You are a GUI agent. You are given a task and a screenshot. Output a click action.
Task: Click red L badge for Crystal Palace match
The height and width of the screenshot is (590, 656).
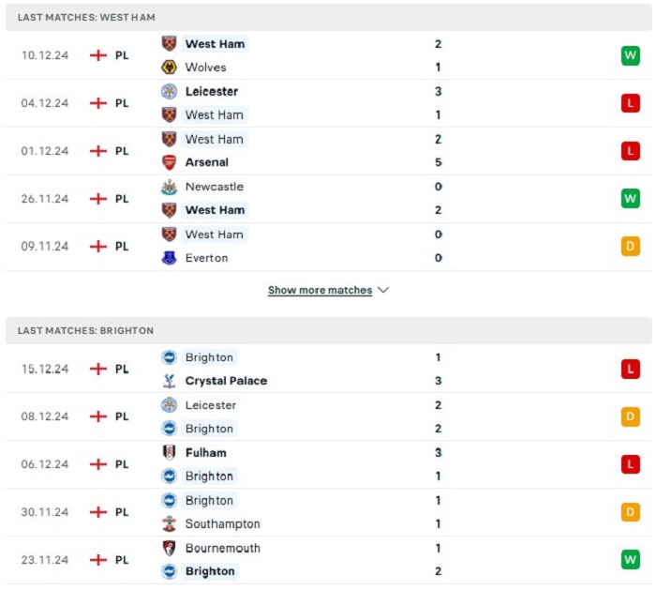point(631,369)
